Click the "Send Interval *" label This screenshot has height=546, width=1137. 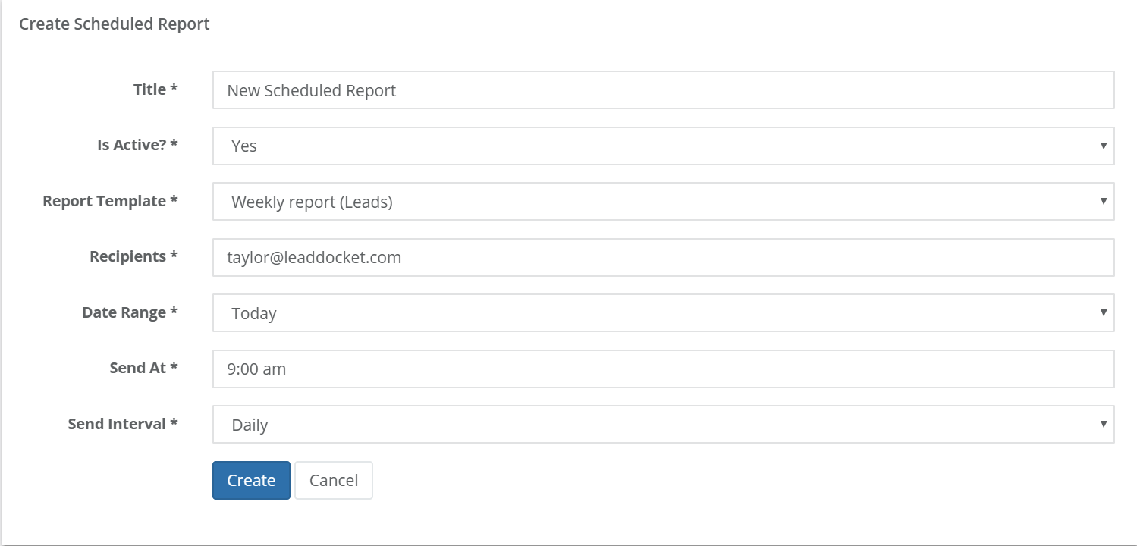tap(123, 424)
